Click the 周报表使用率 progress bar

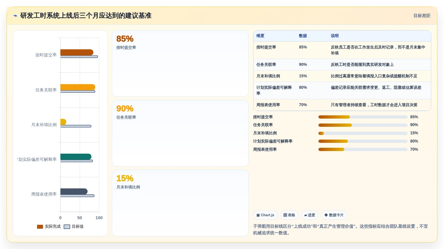click(363, 149)
